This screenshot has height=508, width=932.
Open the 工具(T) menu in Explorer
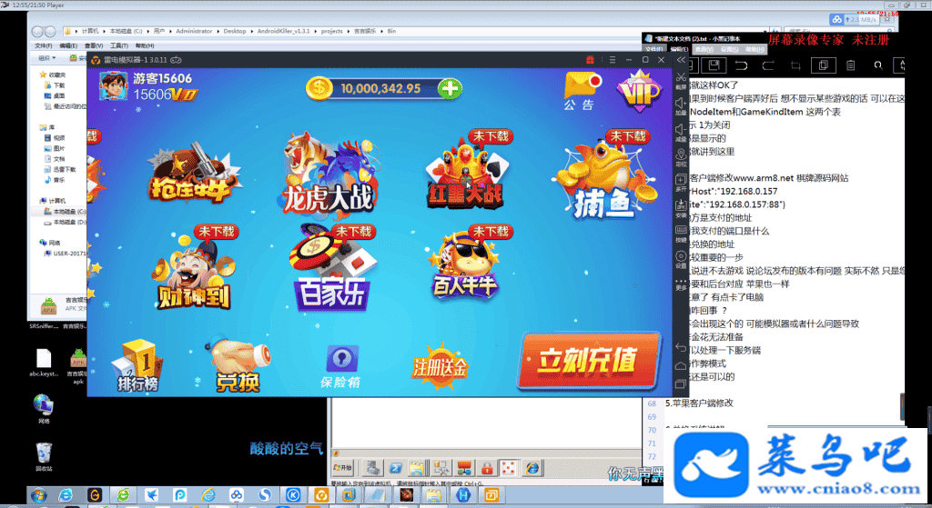(118, 45)
